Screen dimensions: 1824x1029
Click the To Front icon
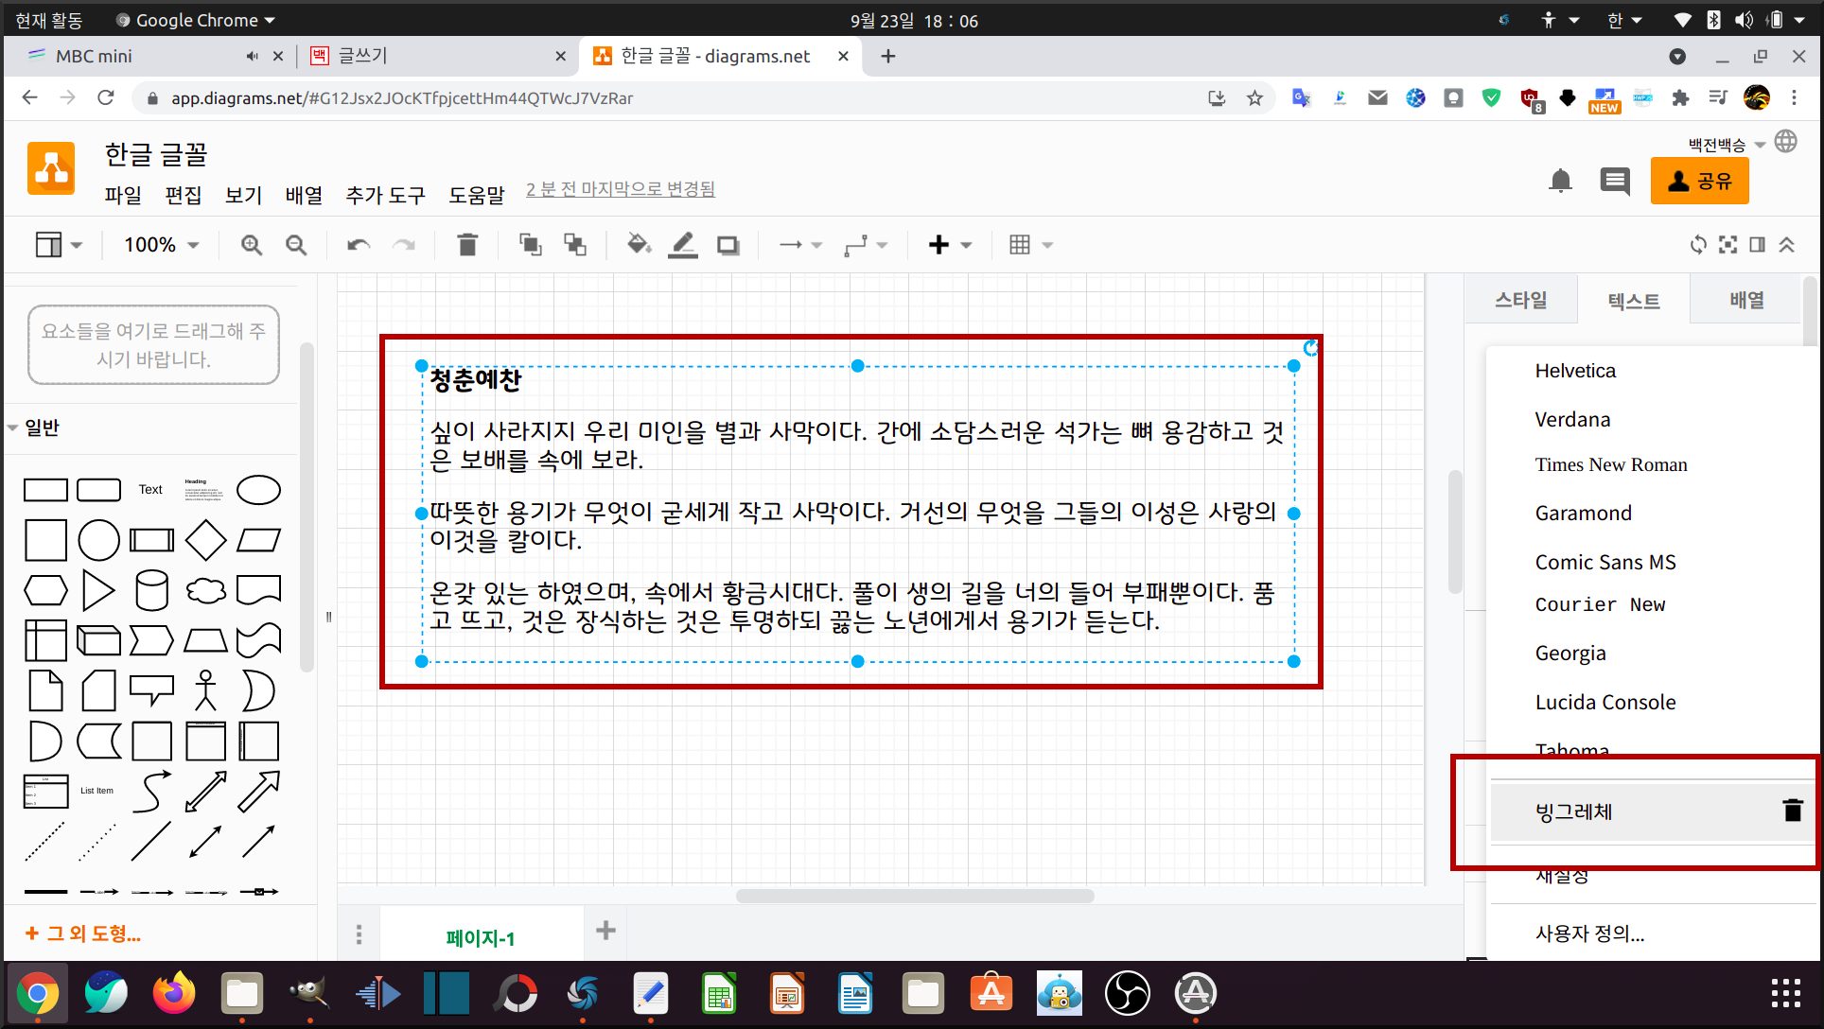tap(530, 245)
